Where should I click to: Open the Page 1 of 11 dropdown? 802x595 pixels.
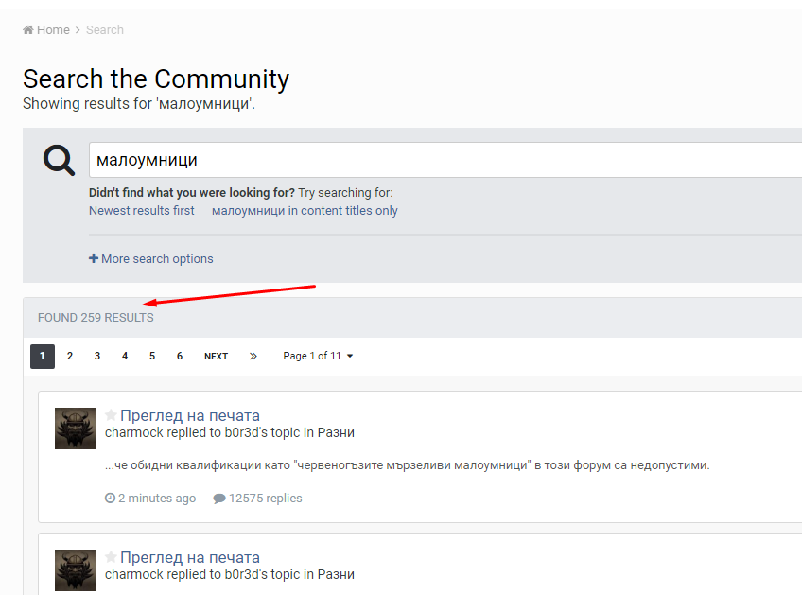318,356
